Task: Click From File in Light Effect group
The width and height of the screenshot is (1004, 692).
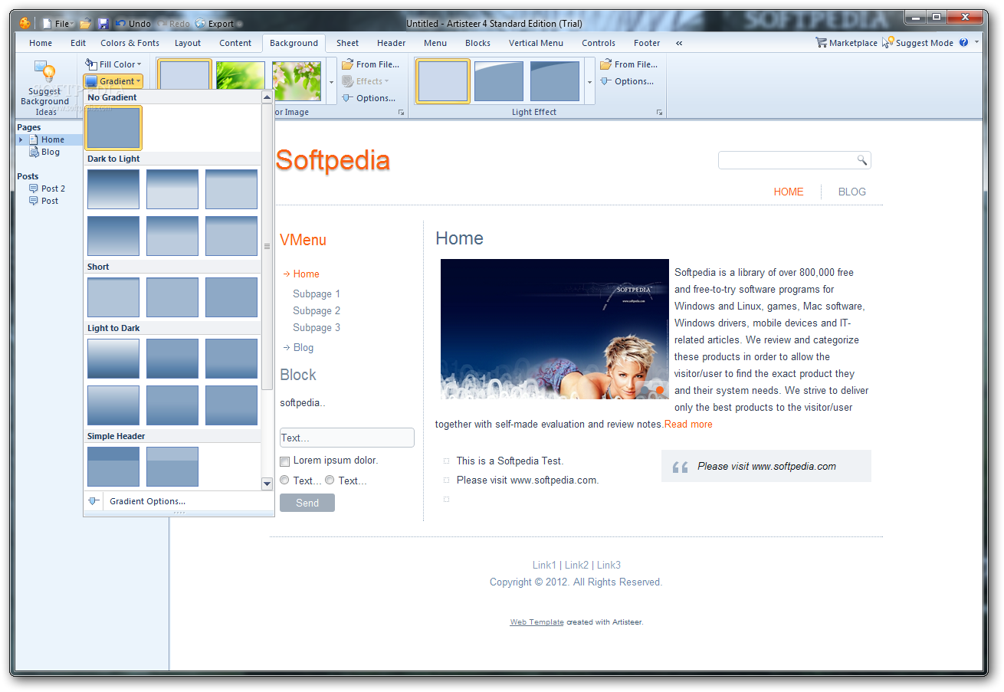Action: tap(628, 64)
